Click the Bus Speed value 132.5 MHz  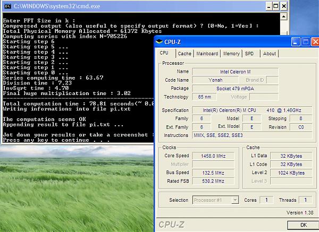(213, 173)
